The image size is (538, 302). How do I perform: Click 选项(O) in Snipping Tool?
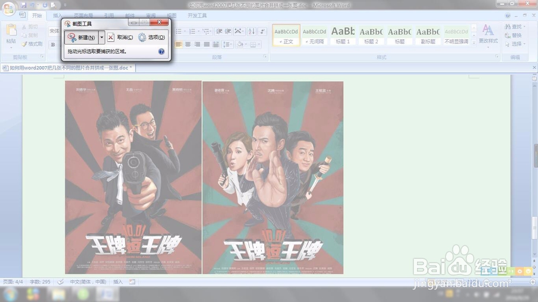[x=152, y=38]
